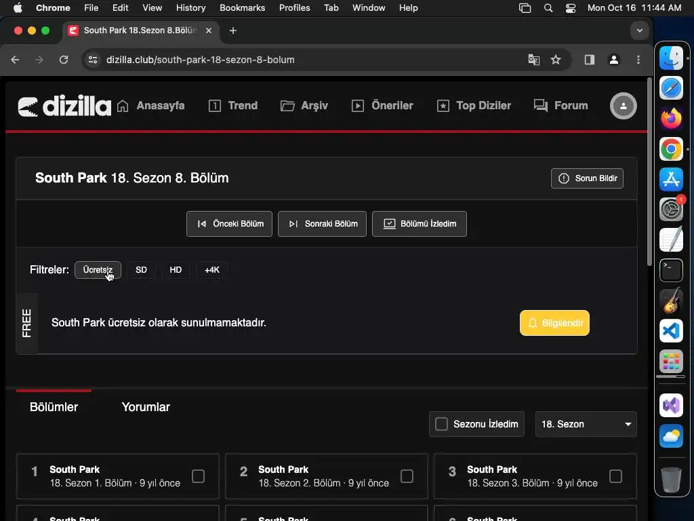The width and height of the screenshot is (694, 521).
Task: Check watched box for 18. Sezon 2. Bölüm
Action: tap(407, 476)
